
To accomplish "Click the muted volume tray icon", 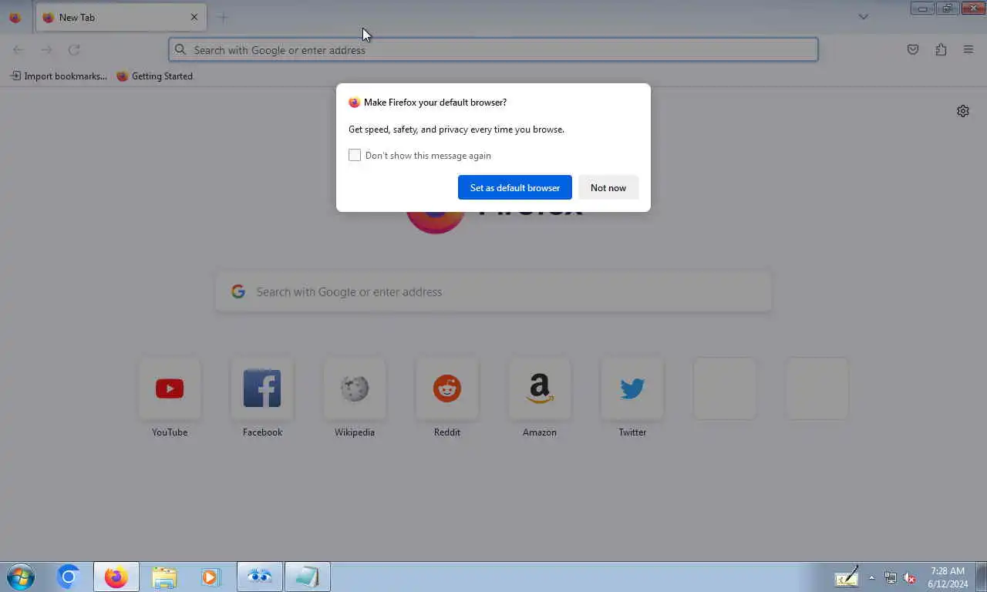I will (909, 577).
